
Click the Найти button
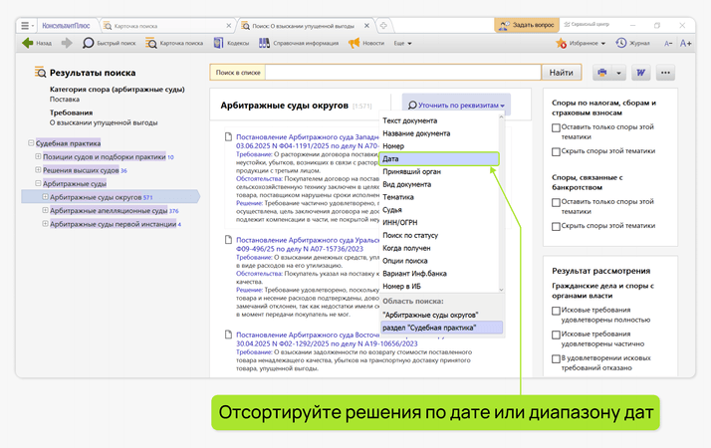tap(561, 73)
